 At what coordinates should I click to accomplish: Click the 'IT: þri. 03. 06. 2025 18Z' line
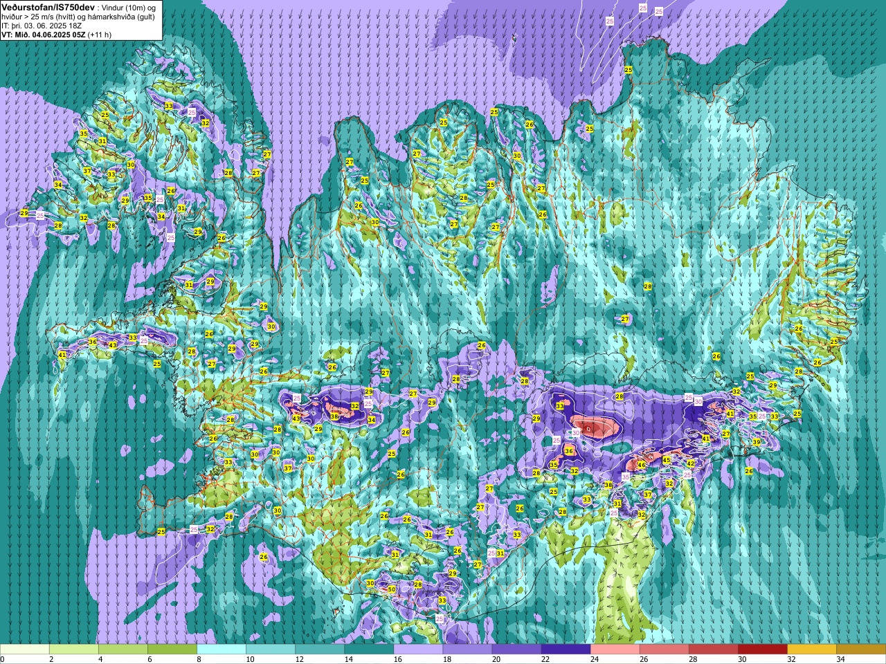[42, 25]
